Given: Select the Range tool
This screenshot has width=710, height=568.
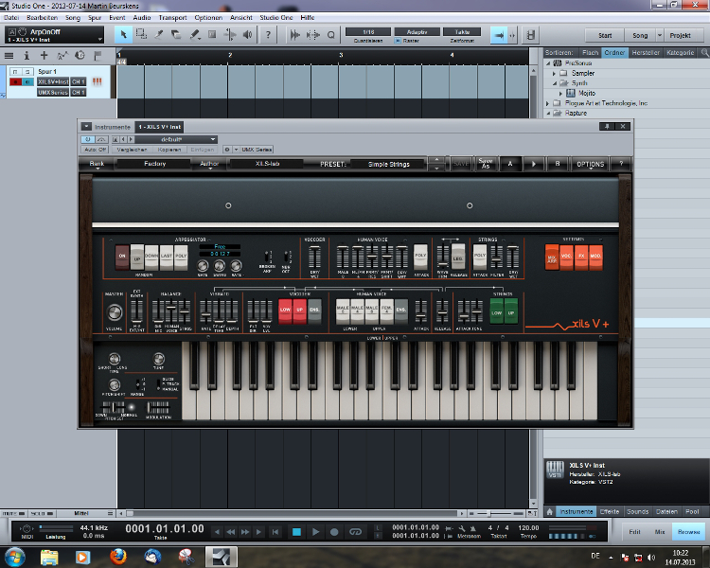Looking at the screenshot, I should (x=141, y=35).
